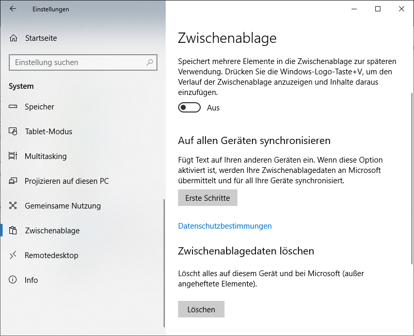This screenshot has height=336, width=414.
Task: Open the Datenschutzbestimmungen link
Action: (225, 226)
